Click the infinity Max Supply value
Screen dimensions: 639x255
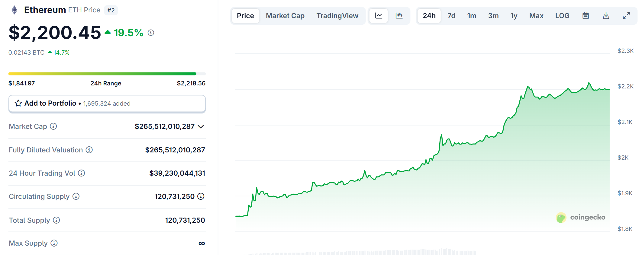pos(202,243)
